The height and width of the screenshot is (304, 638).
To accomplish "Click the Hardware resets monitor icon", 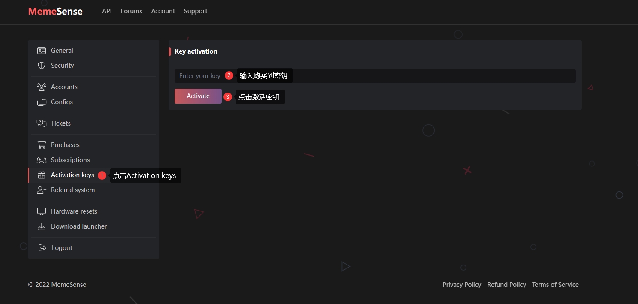I will [x=42, y=211].
